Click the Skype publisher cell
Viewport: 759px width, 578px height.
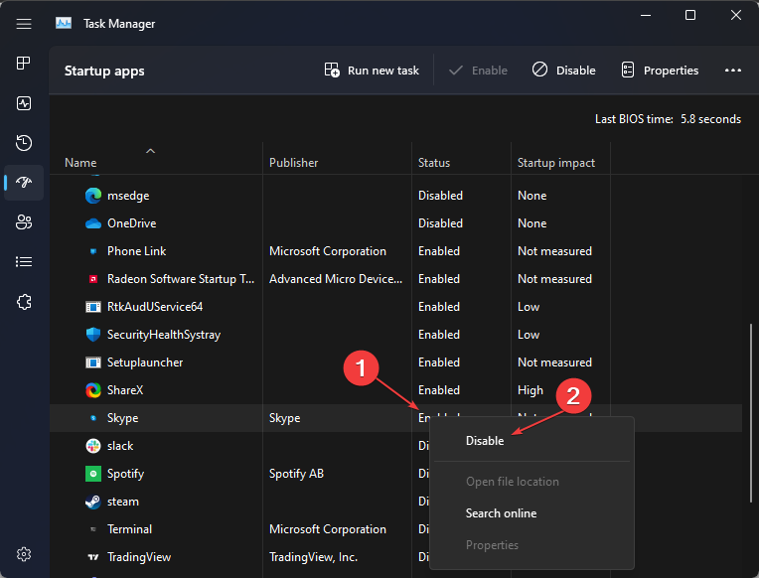284,418
